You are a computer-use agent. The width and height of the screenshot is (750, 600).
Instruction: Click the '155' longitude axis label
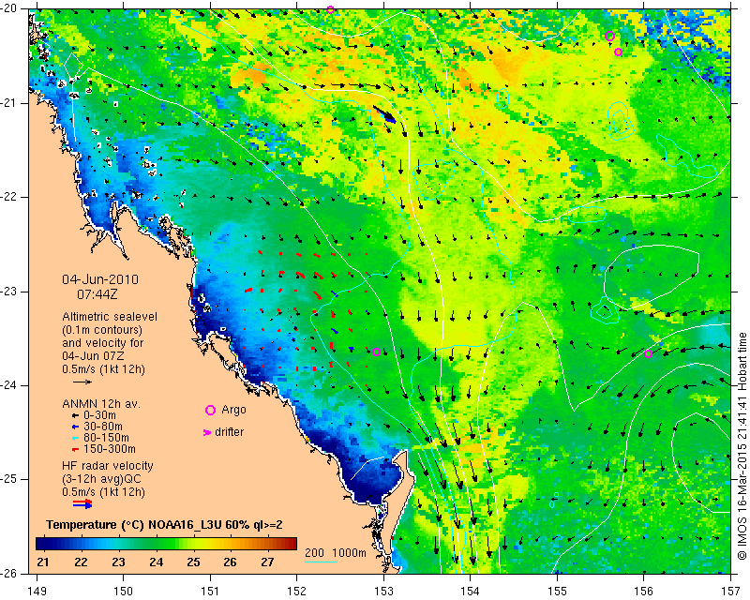coord(557,592)
